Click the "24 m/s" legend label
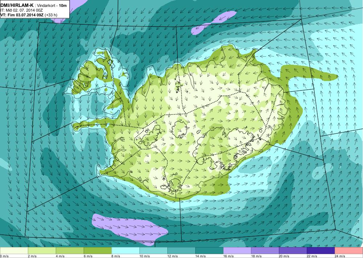363x258 pixels. (x=340, y=256)
